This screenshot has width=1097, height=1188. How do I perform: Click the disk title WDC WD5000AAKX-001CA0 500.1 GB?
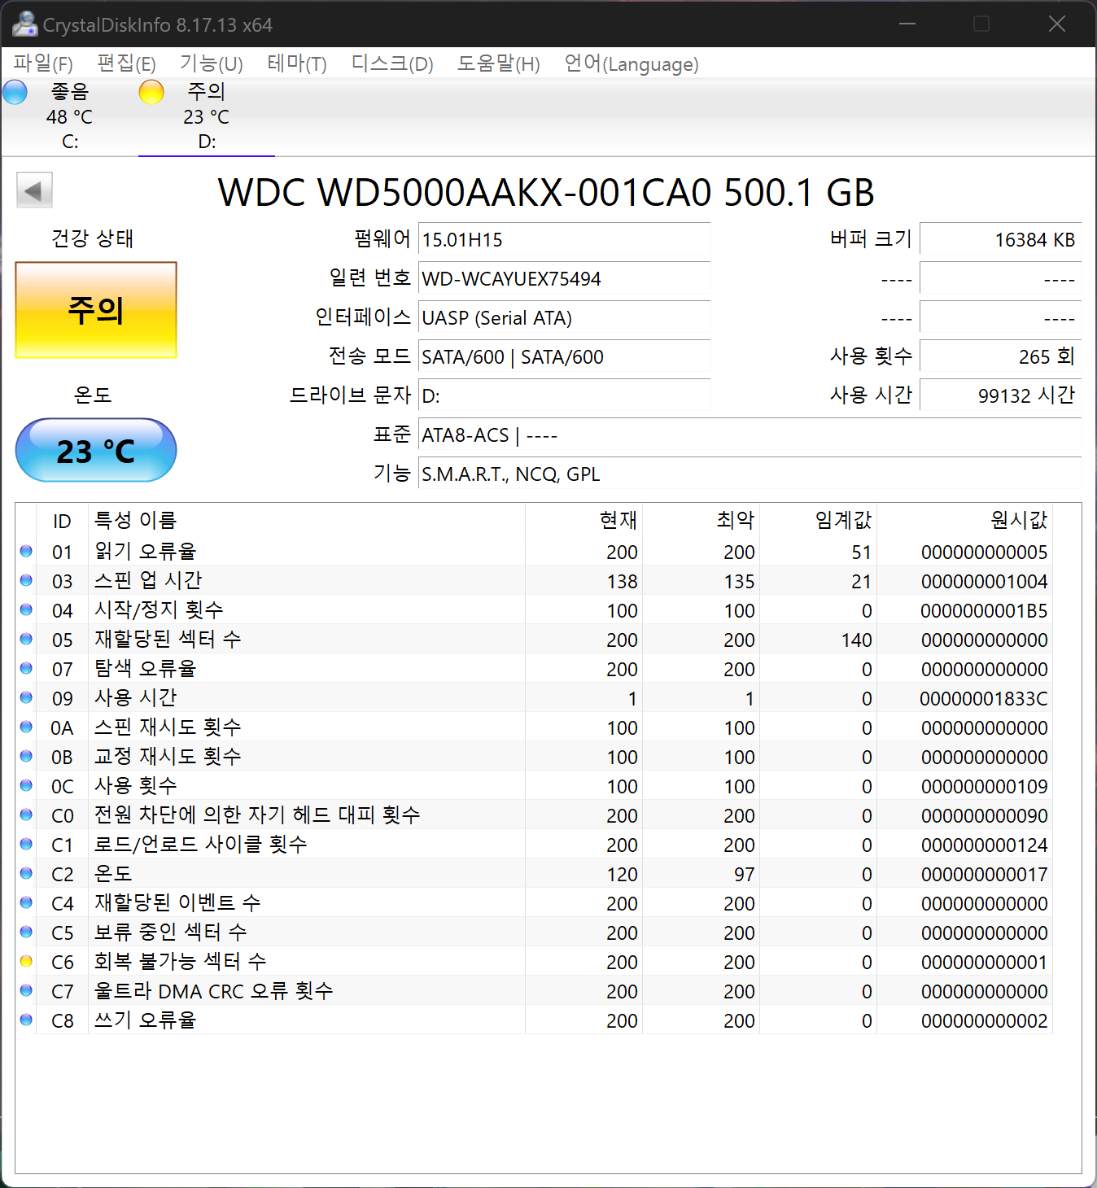[546, 192]
